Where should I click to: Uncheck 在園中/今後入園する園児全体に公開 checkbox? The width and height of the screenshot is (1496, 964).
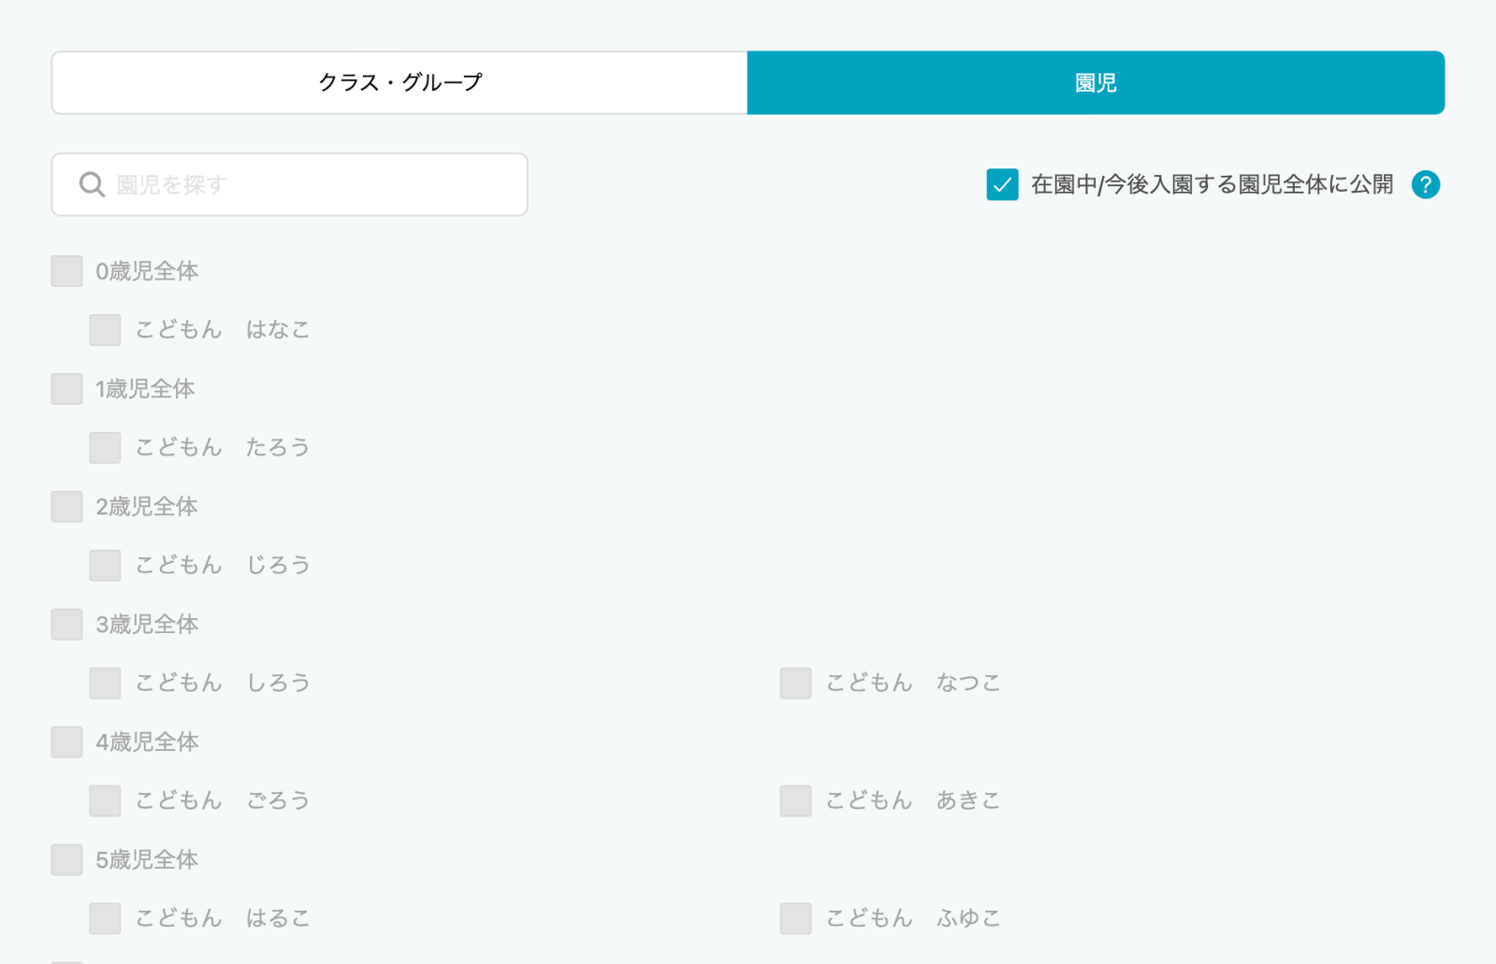click(x=1002, y=185)
